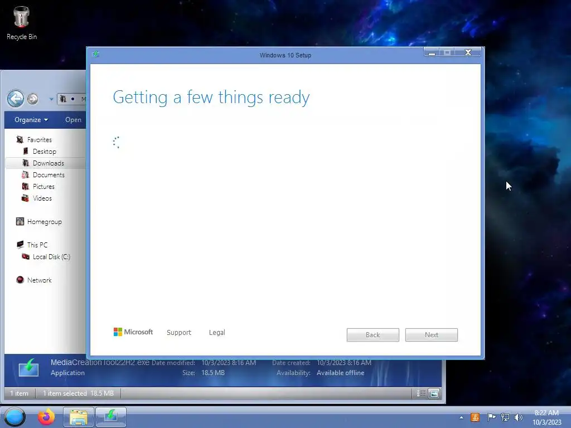Image resolution: width=571 pixels, height=428 pixels.
Task: Click '1 item selected 18.5 MB' status text
Action: 78,393
